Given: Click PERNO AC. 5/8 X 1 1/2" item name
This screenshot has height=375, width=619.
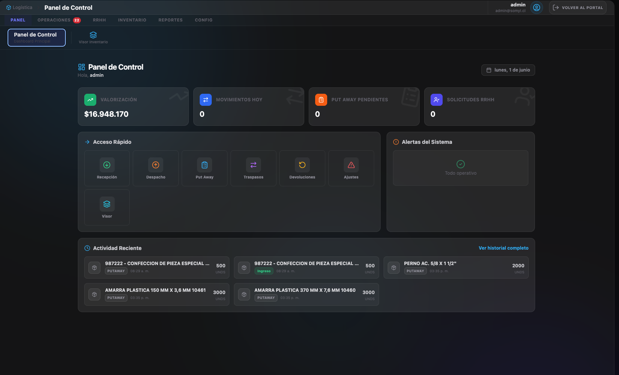Looking at the screenshot, I should click(x=430, y=264).
